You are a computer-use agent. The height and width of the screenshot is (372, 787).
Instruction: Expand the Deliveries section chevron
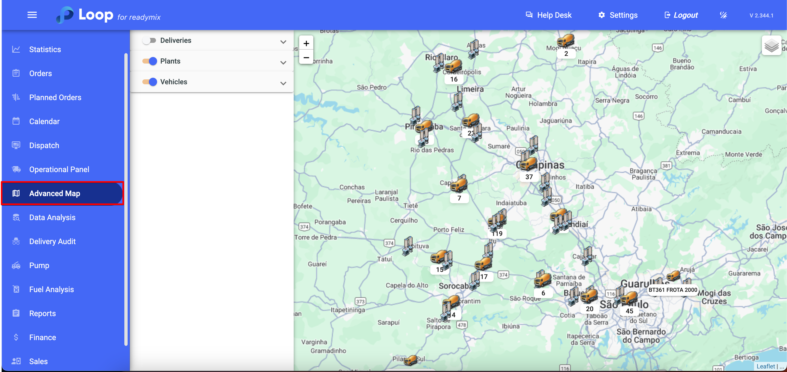[x=283, y=41]
